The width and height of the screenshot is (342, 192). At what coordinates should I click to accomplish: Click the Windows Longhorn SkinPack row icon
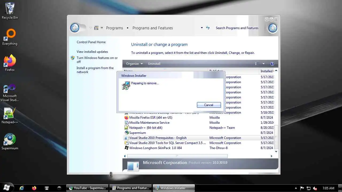(x=127, y=148)
